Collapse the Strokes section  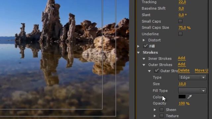tap(138, 53)
